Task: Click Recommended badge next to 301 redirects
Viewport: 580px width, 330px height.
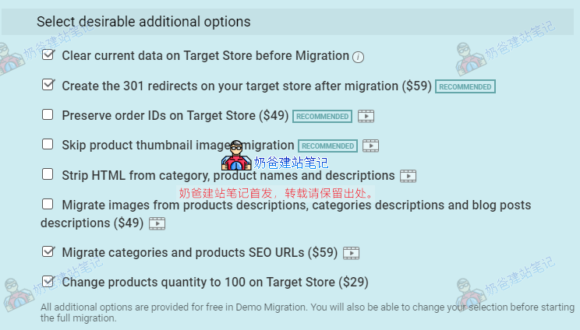Action: coord(465,86)
